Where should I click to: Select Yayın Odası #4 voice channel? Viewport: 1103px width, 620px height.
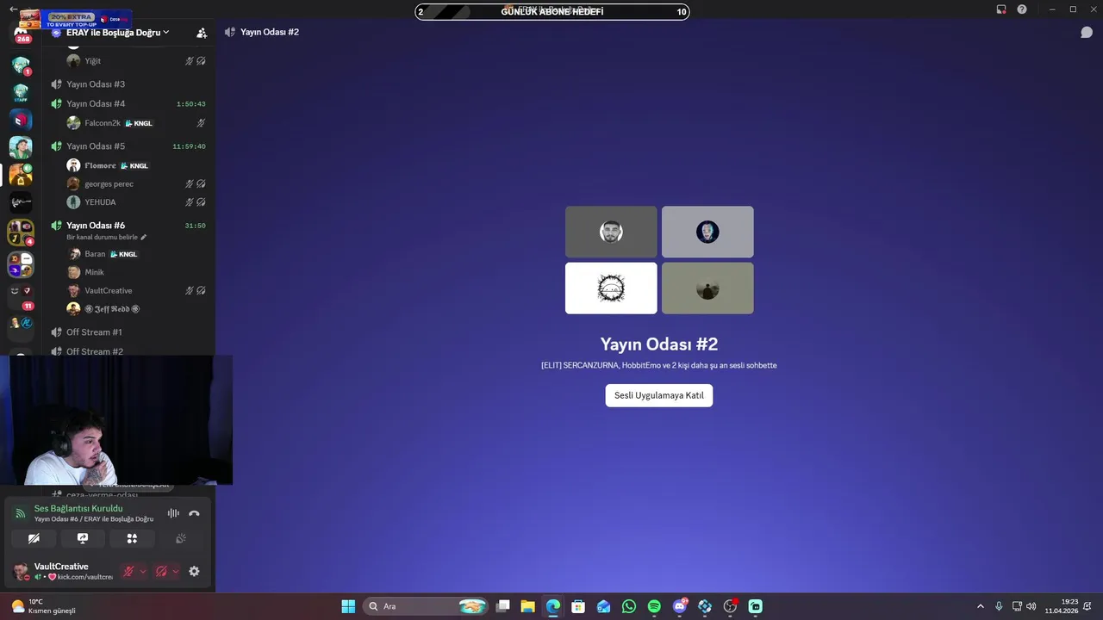96,103
